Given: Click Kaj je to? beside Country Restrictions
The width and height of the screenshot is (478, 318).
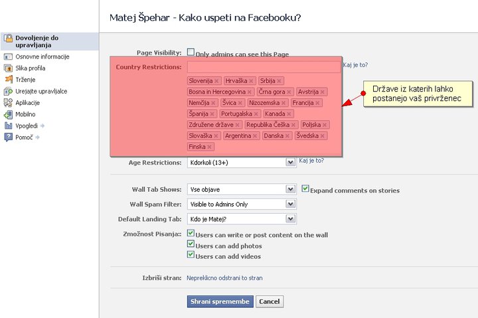Looking at the screenshot, I should tap(355, 65).
